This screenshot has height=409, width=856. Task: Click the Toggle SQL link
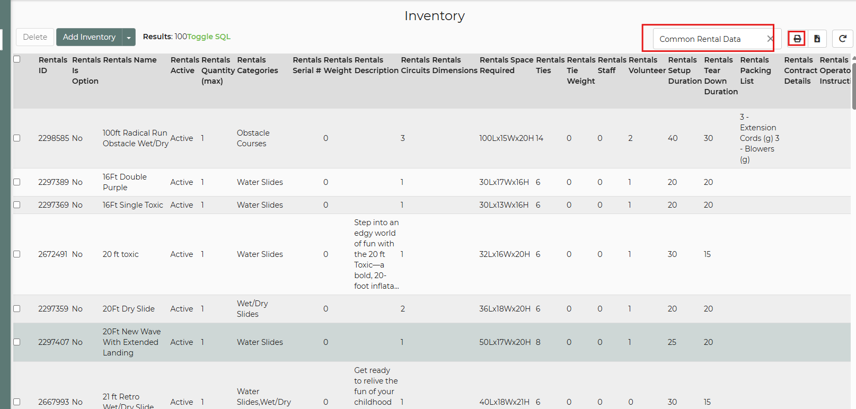(209, 37)
